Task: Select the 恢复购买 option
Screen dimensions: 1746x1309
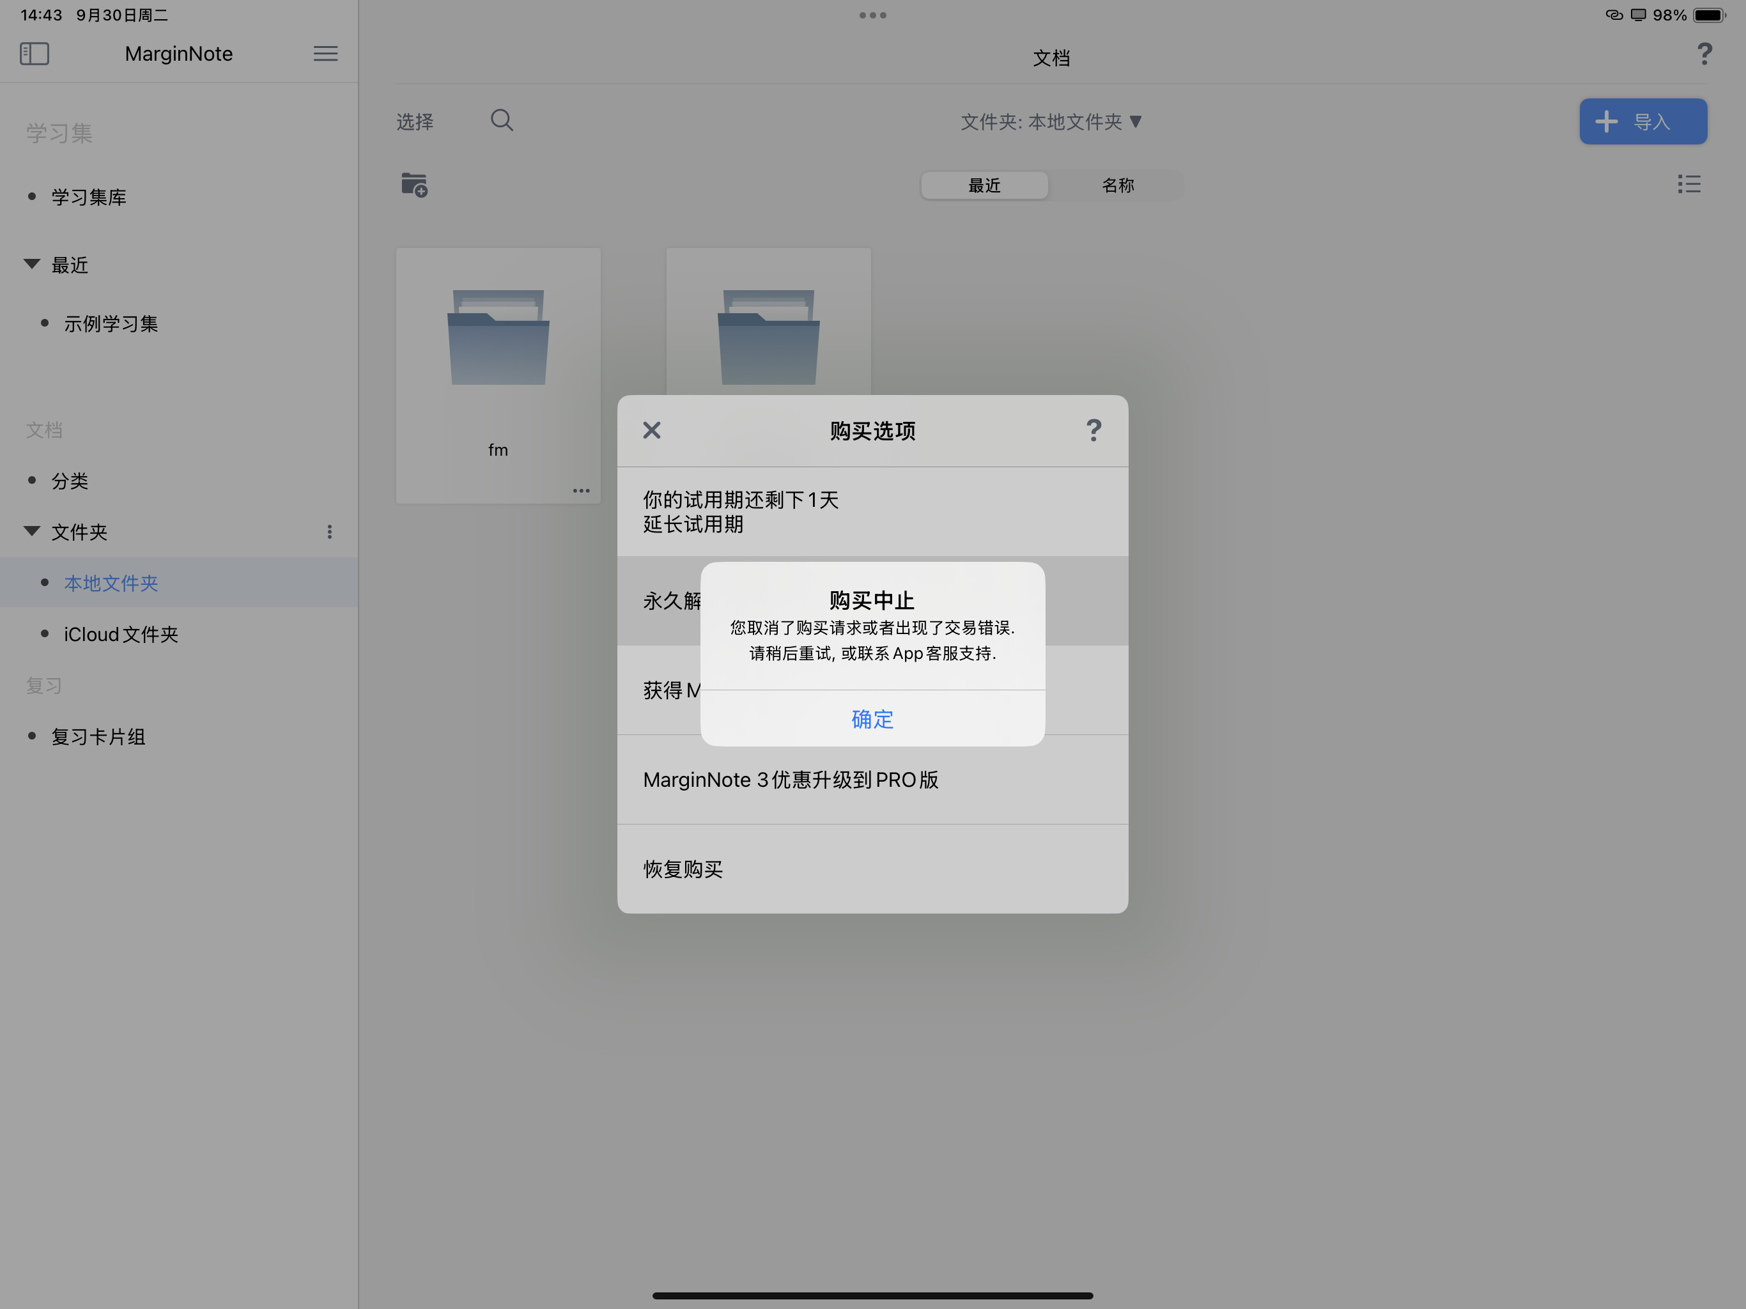Action: [873, 869]
